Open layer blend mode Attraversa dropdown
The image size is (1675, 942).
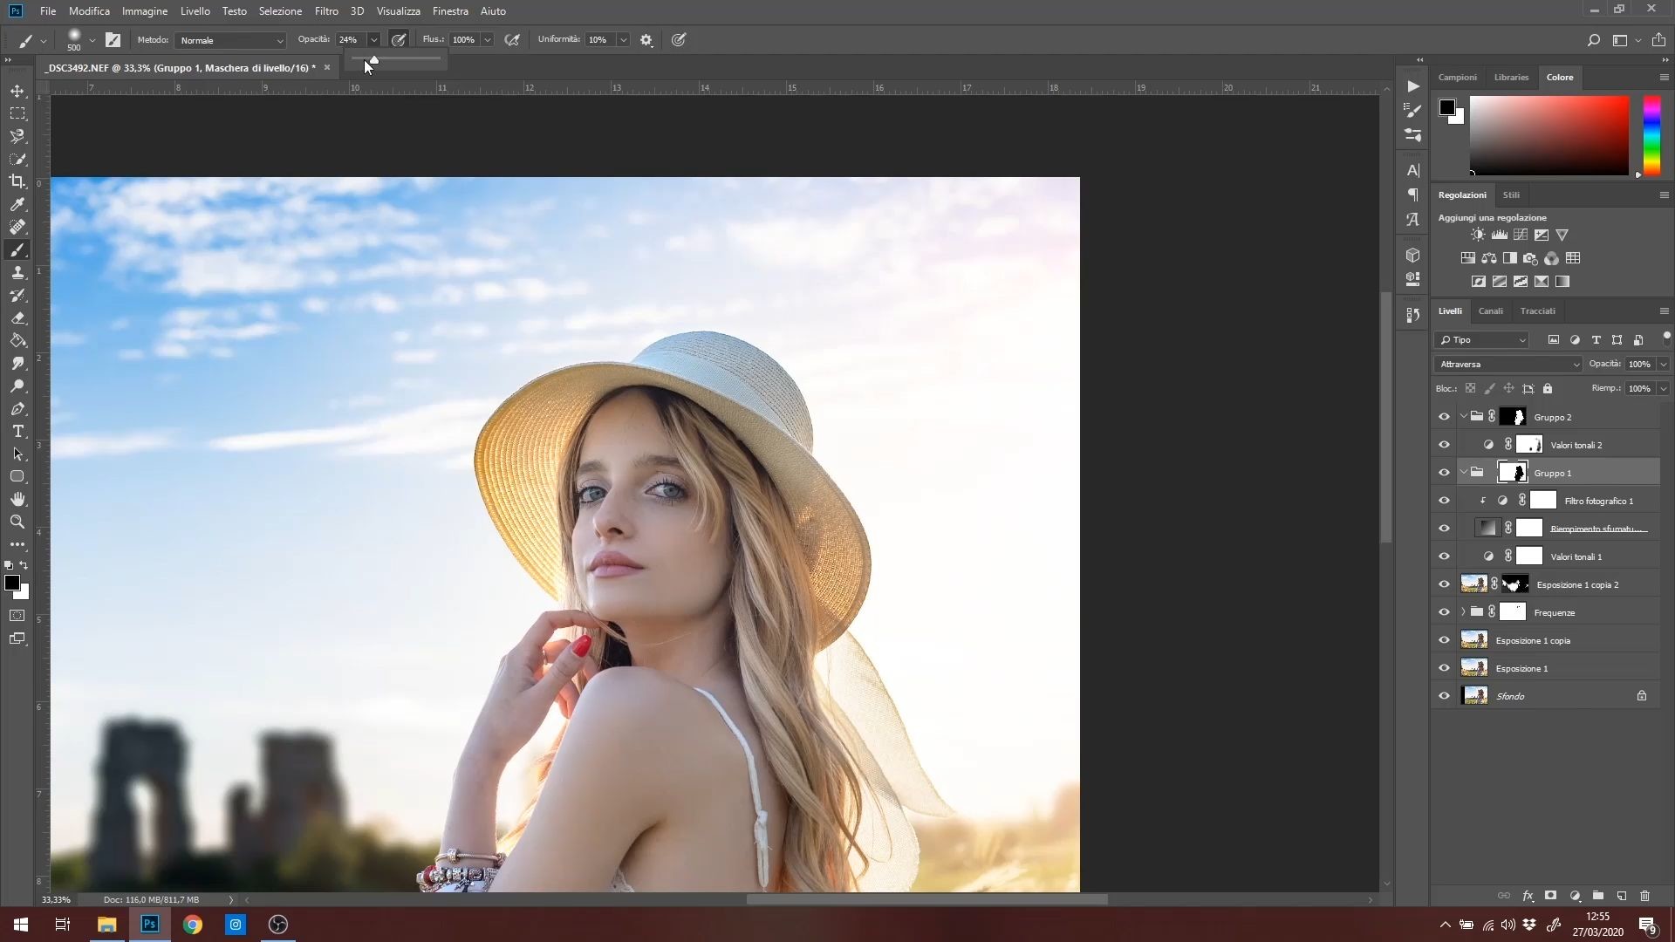pyautogui.click(x=1508, y=365)
